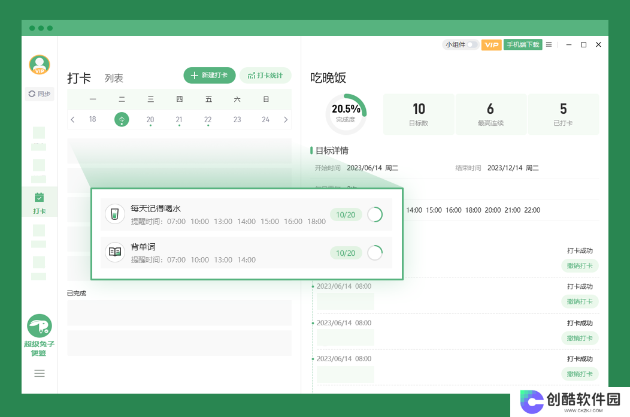Click the water cup icon for 每天记得喝水
Viewport: 630px width, 417px height.
tap(115, 214)
